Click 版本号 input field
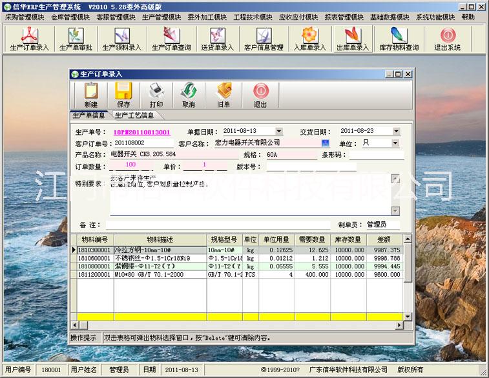Image resolution: width=489 pixels, height=378 pixels. click(311, 166)
